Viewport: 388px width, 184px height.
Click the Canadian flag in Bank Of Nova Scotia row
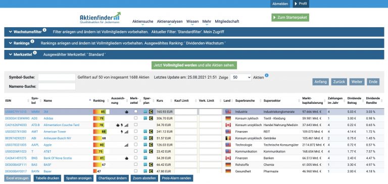click(228, 158)
